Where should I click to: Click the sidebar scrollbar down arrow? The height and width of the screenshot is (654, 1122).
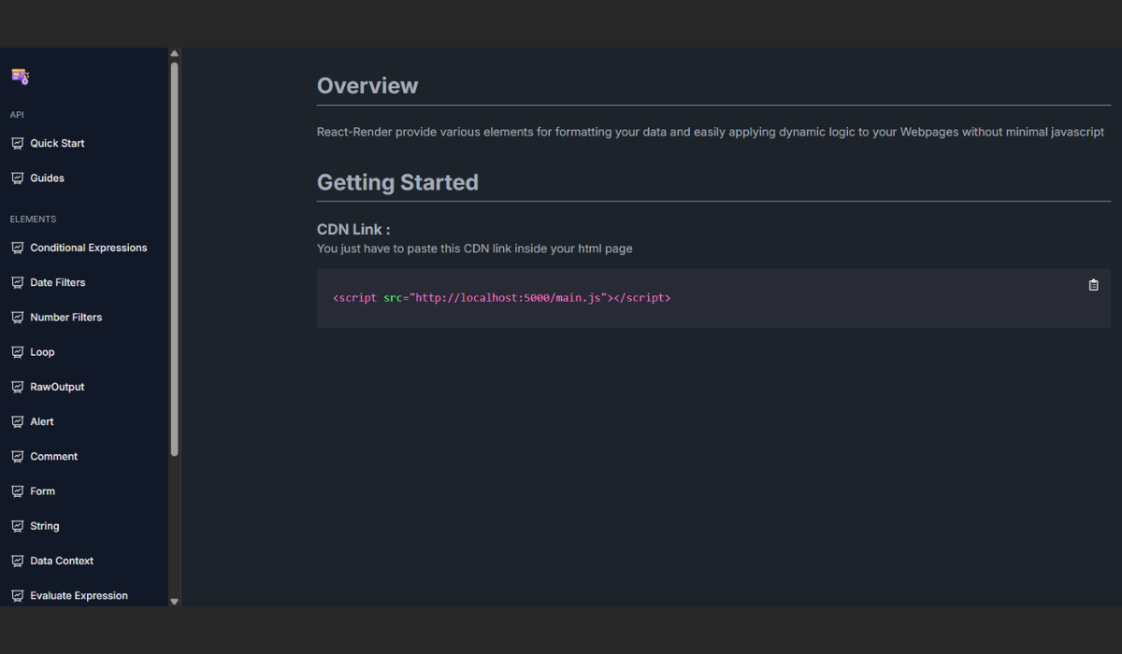[x=174, y=601]
